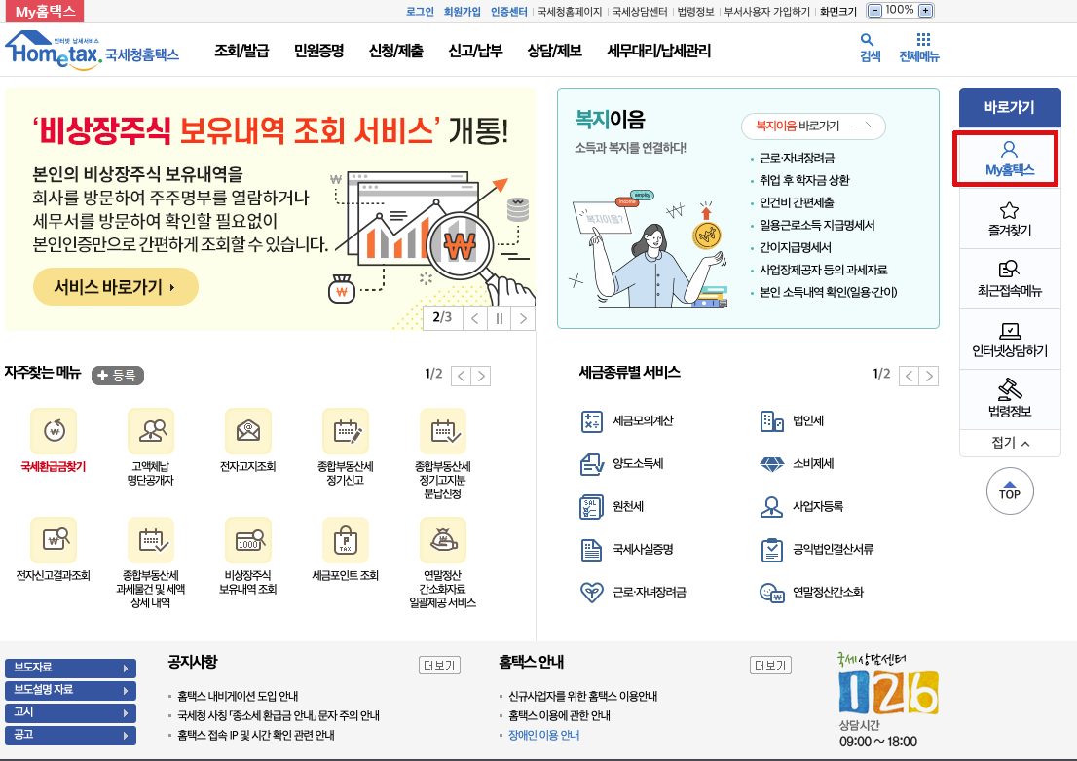Viewport: 1077px width, 761px height.
Task: Select 근로·자녀장려금 heart icon
Action: [591, 593]
